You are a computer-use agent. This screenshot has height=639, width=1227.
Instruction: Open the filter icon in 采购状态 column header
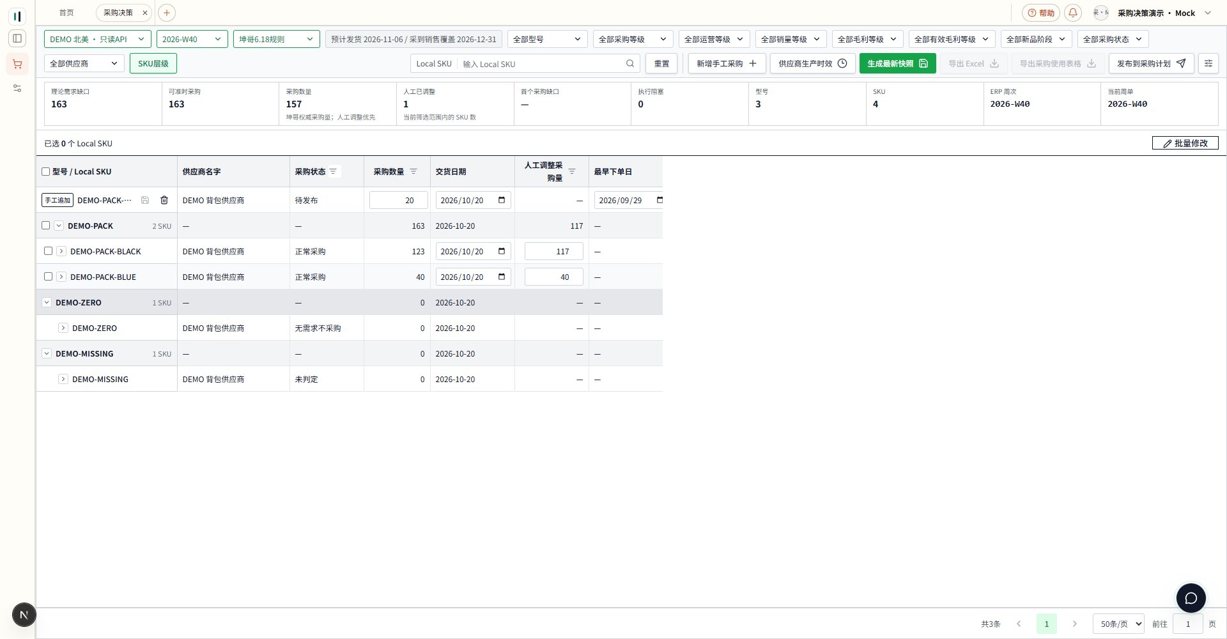tap(333, 171)
